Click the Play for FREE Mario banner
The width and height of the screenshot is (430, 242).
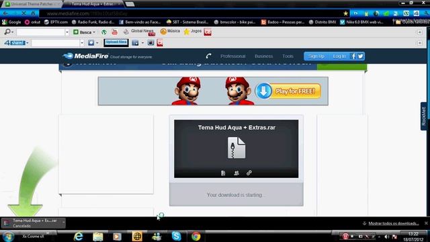(x=213, y=91)
